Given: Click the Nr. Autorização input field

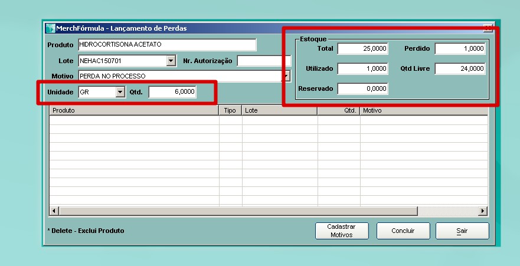Looking at the screenshot, I should (264, 61).
